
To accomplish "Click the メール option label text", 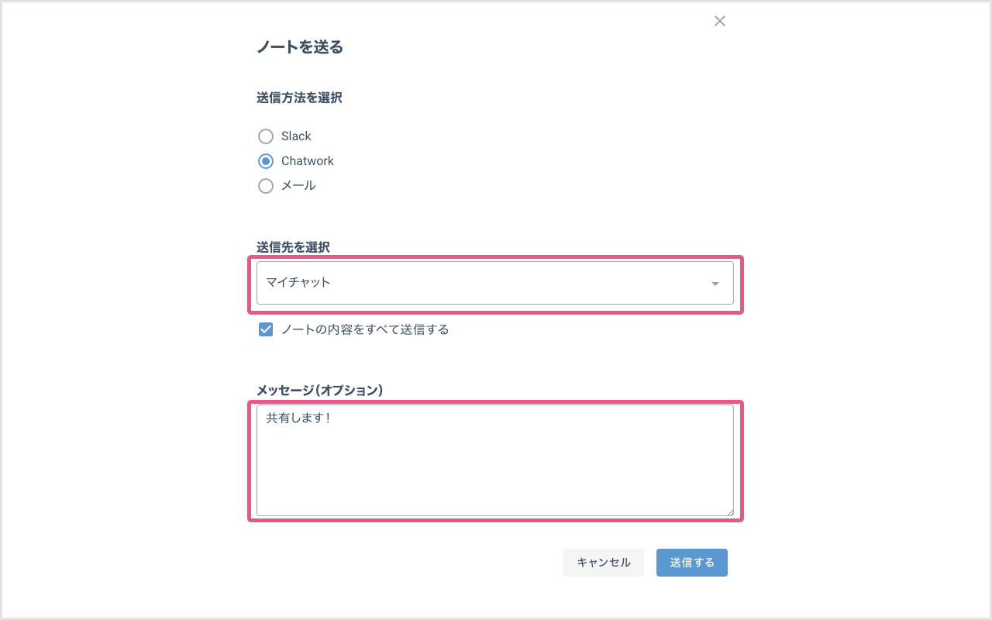I will pyautogui.click(x=298, y=186).
